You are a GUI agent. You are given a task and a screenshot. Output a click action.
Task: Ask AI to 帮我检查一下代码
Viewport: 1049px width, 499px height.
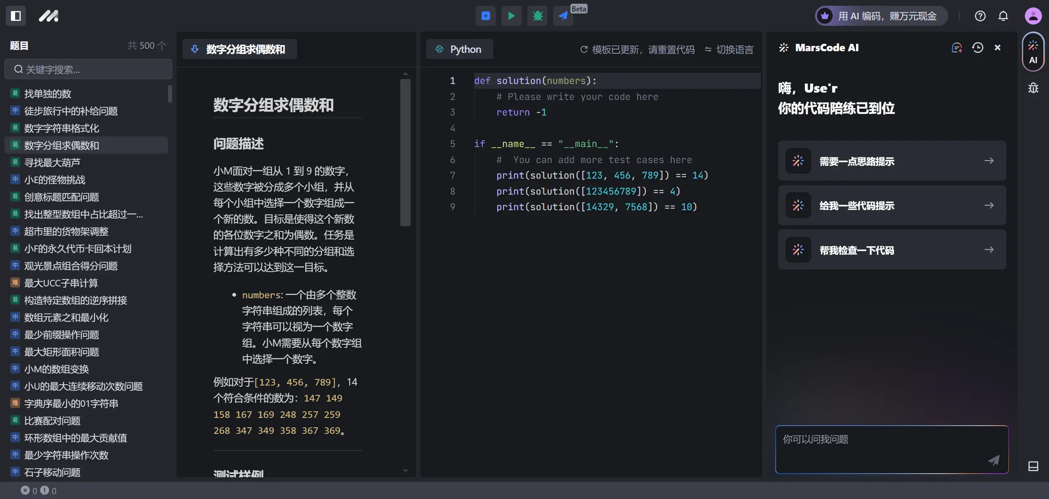coord(892,249)
